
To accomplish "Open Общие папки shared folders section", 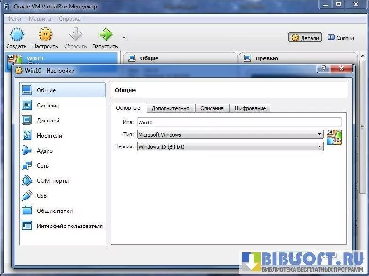I will pyautogui.click(x=54, y=211).
